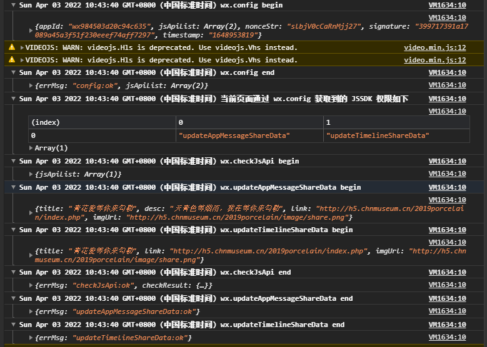Image resolution: width=487 pixels, height=347 pixels.
Task: Collapse the wx.config begin log group
Action: [x=13, y=5]
